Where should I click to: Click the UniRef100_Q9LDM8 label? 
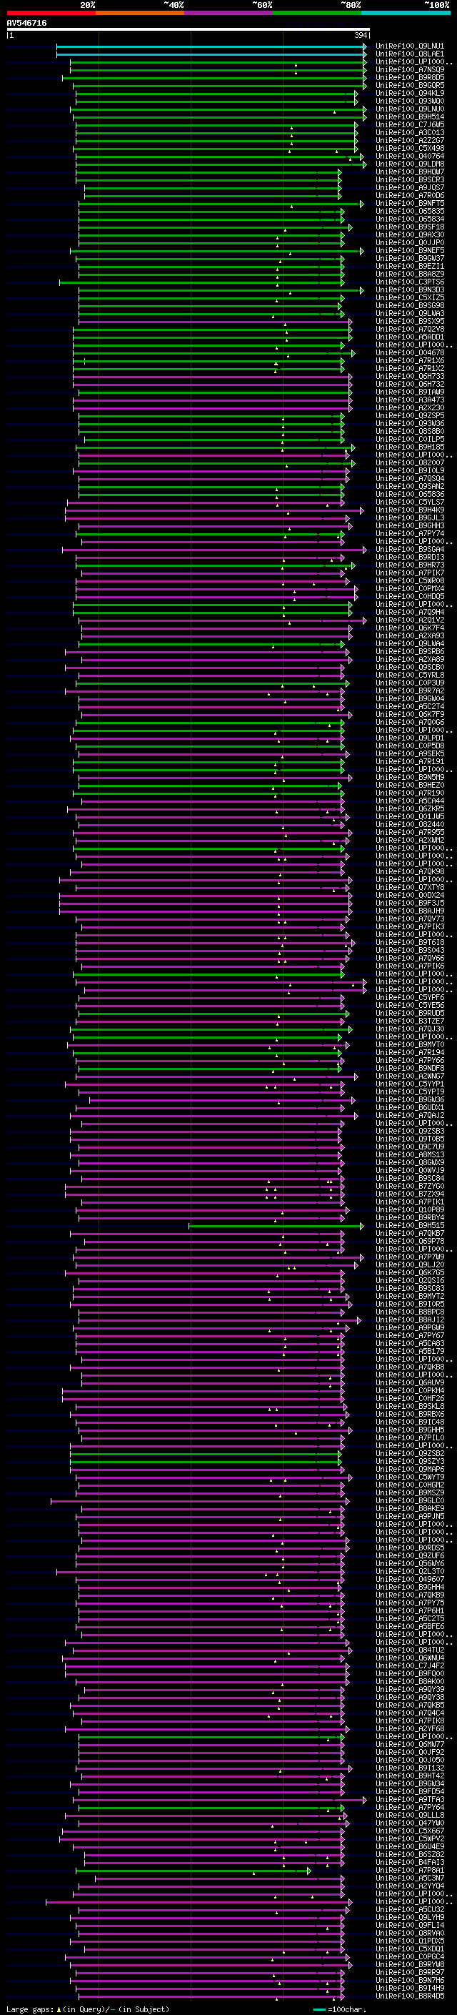(x=410, y=164)
